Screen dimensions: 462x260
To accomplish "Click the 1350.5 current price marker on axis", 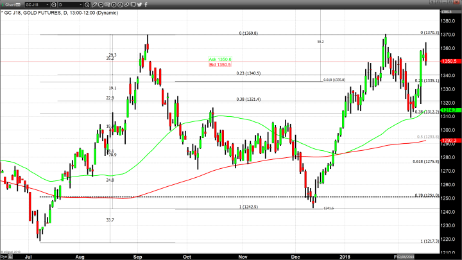I will pos(450,61).
